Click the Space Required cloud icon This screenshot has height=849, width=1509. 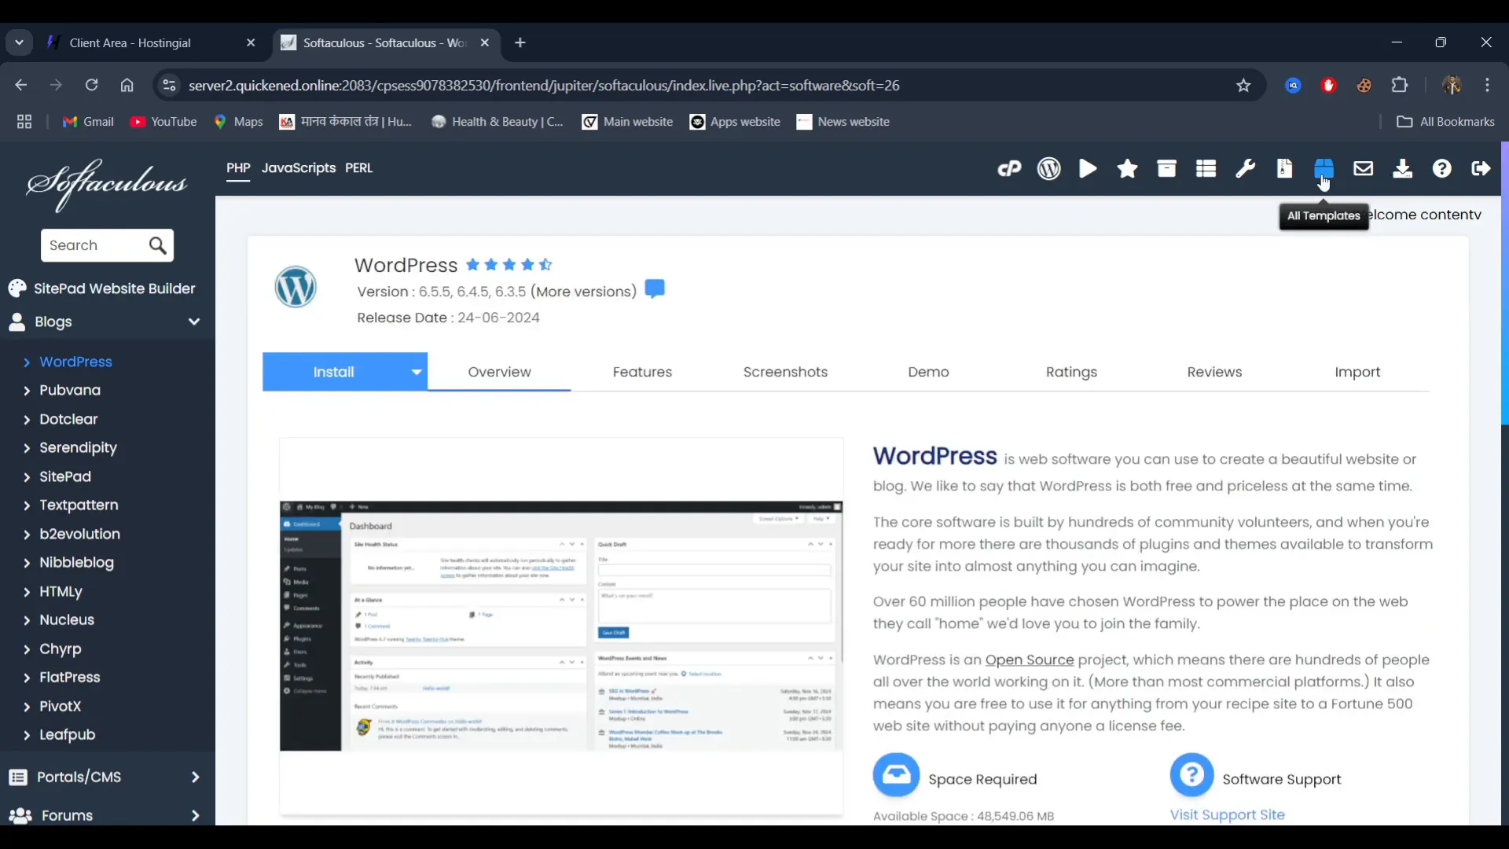pos(896,775)
